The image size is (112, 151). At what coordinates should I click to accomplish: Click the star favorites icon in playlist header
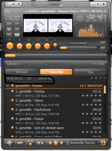96,78
